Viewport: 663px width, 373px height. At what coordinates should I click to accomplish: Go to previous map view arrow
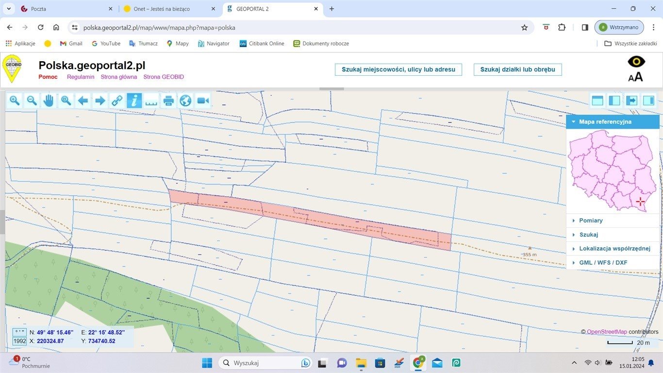tap(83, 101)
